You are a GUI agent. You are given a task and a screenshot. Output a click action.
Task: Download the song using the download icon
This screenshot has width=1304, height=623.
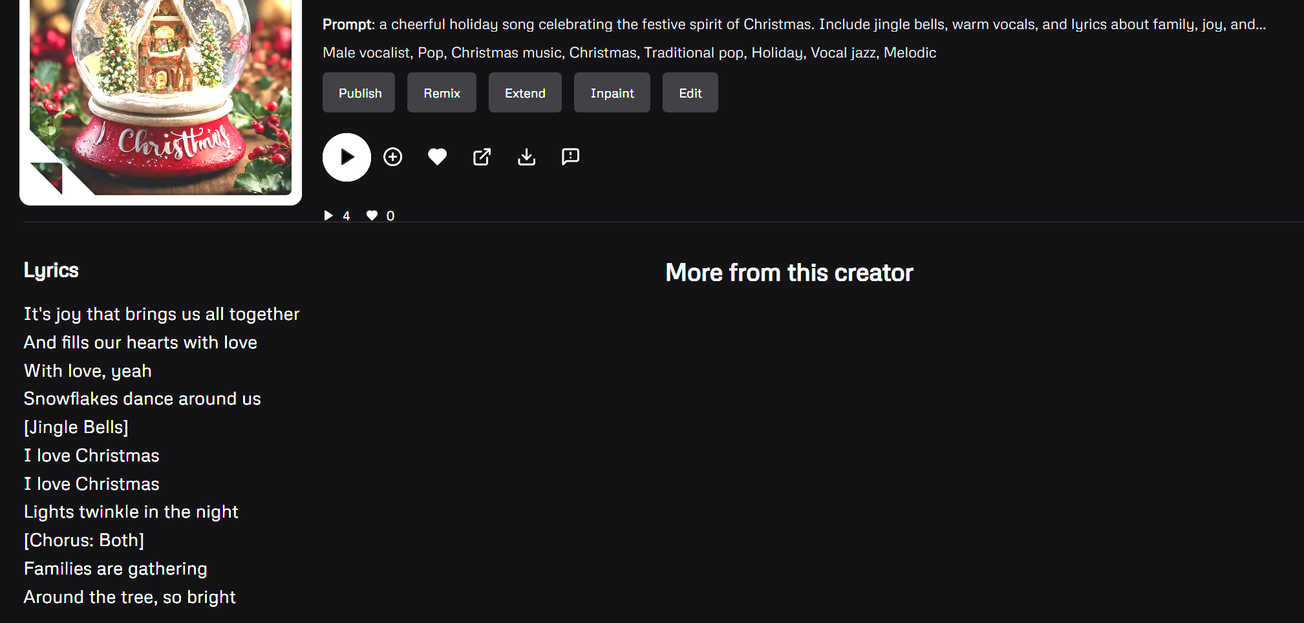pos(526,157)
